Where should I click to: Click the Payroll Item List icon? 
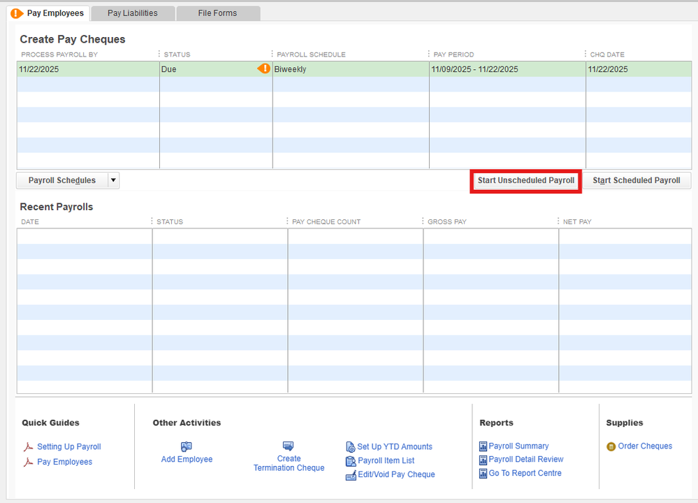[x=351, y=461]
